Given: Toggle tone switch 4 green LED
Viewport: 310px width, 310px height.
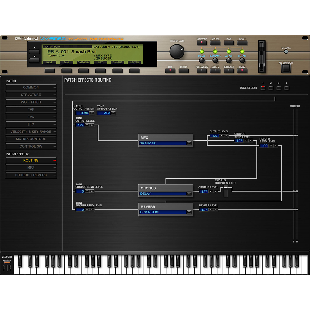Looking at the screenshot, I should (242, 51).
